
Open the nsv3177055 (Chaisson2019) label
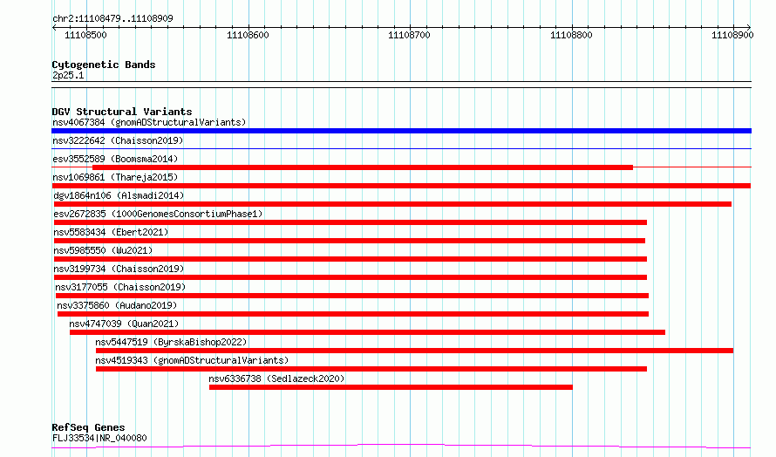tap(120, 287)
